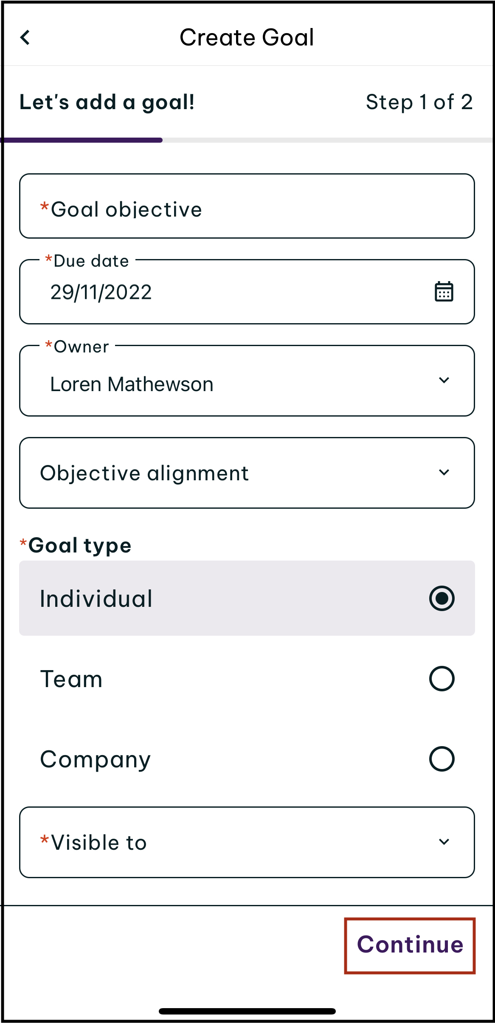
Task: Click the Owner dropdown chevron
Action: coord(444,380)
